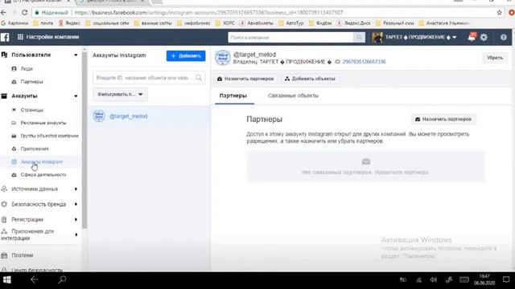
Task: Click Назначить партнеров in toolbar
Action: [245, 79]
